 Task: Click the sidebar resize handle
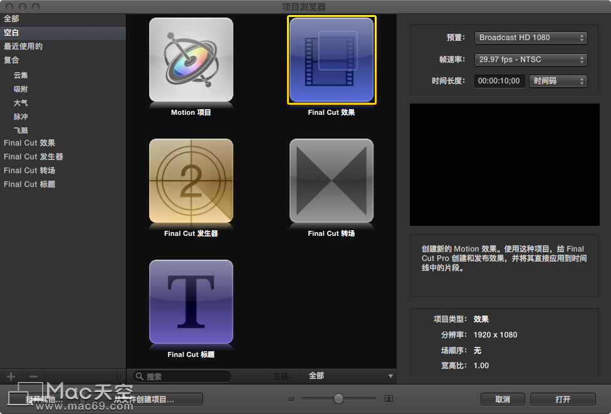[118, 376]
